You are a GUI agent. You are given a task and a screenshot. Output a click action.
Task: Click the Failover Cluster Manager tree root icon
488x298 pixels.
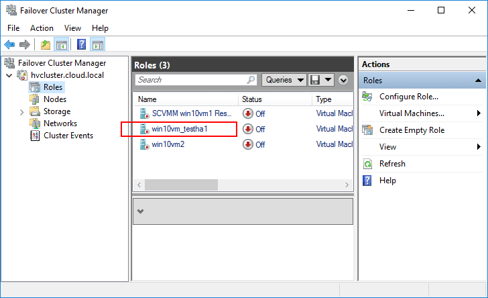9,63
